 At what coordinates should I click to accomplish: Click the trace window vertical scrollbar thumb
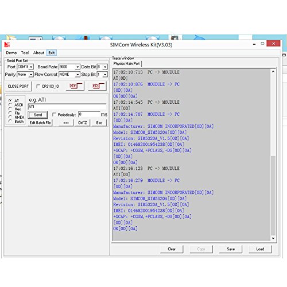point(273,196)
